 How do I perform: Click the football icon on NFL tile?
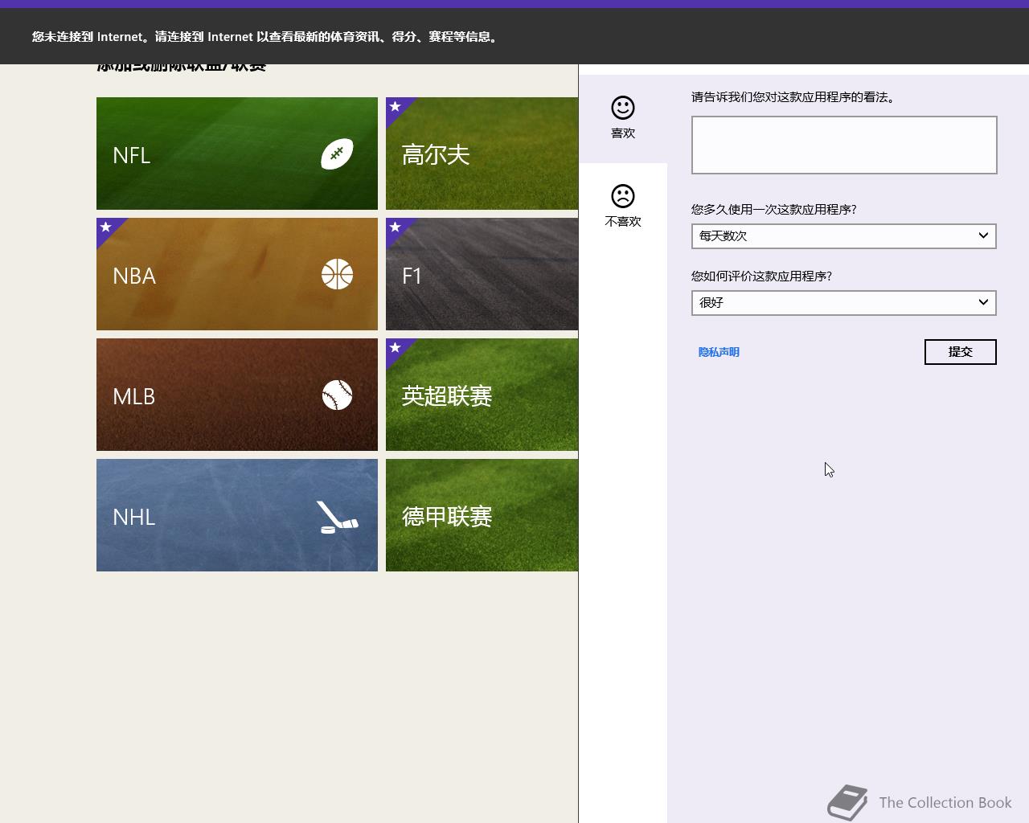[x=337, y=154]
